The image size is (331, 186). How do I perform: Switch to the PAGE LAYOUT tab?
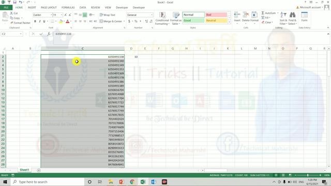49,8
